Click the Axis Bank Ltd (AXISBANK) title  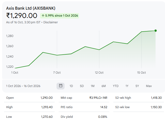[x=31, y=8]
